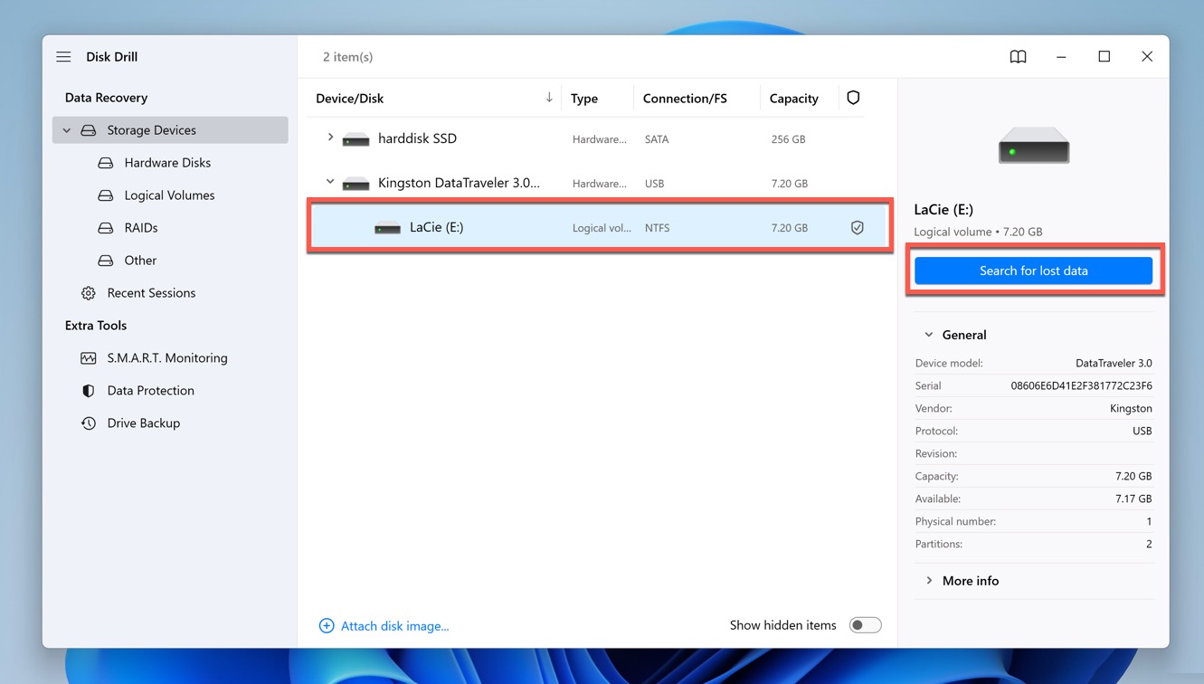1204x684 pixels.
Task: Collapse the Kingston DataTraveler row
Action: [330, 183]
